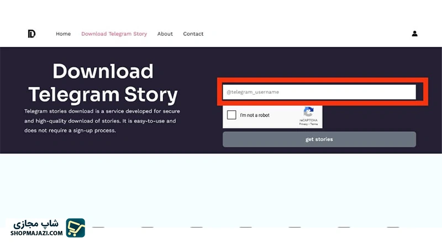The width and height of the screenshot is (442, 248).
Task: Open the reCAPTCHA Privacy link
Action: 303,124
